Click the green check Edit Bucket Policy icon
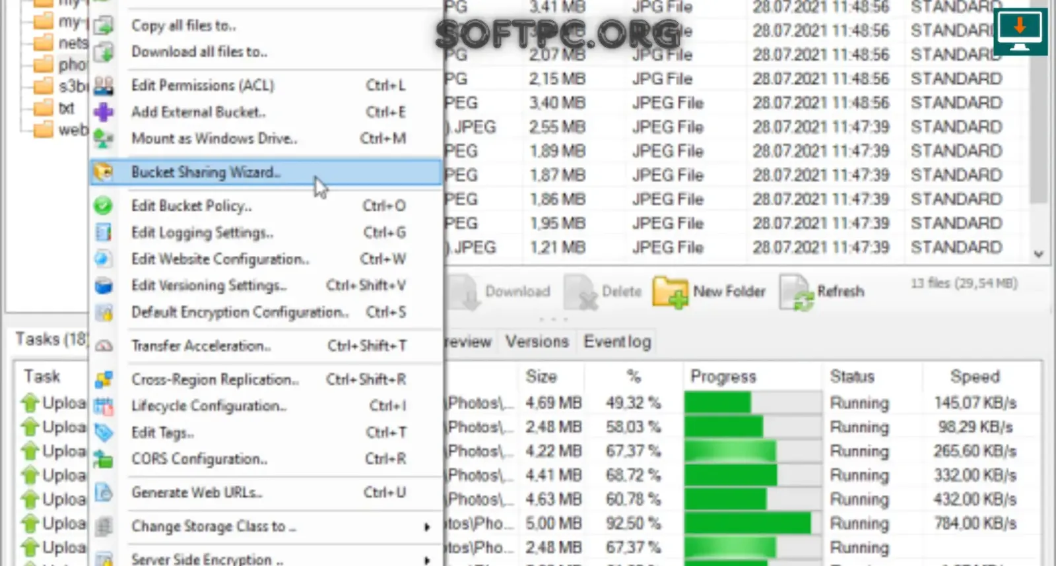 [x=103, y=206]
